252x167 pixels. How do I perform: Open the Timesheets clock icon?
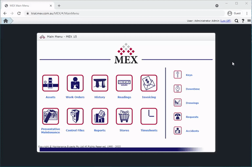coord(149,116)
